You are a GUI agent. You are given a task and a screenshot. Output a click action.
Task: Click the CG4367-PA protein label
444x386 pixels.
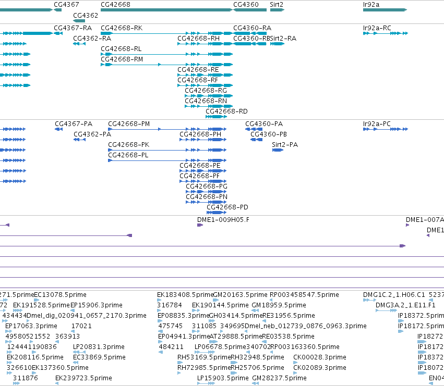click(74, 124)
